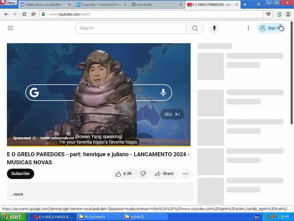Click the tray keyboard icon
This screenshot has height=221, width=294.
(x=257, y=217)
